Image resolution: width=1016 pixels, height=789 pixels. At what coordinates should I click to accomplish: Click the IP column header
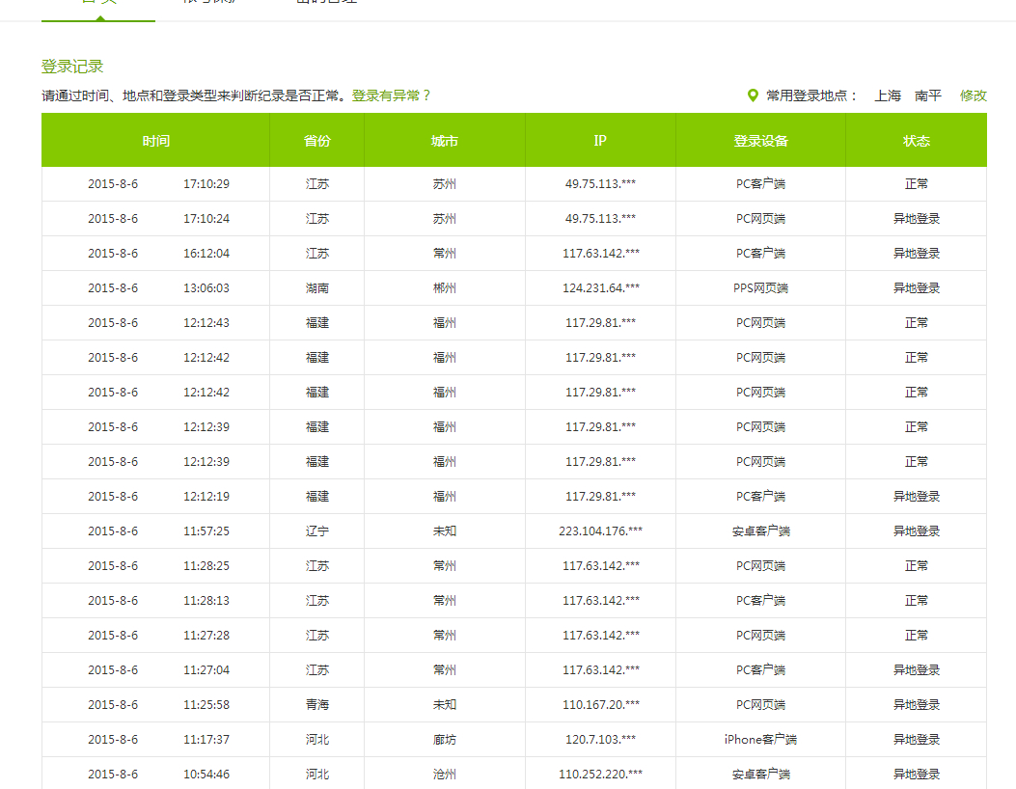(600, 141)
